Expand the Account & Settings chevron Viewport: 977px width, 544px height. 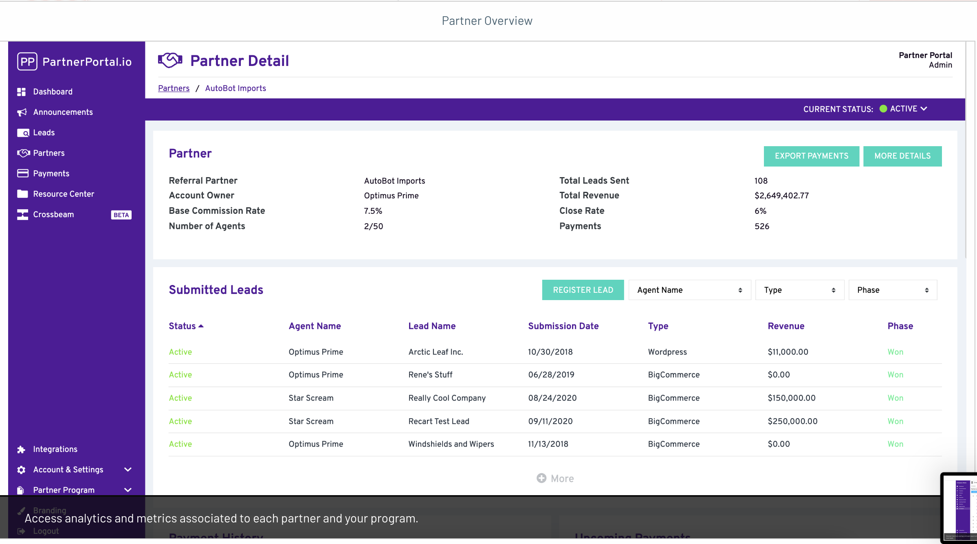128,470
